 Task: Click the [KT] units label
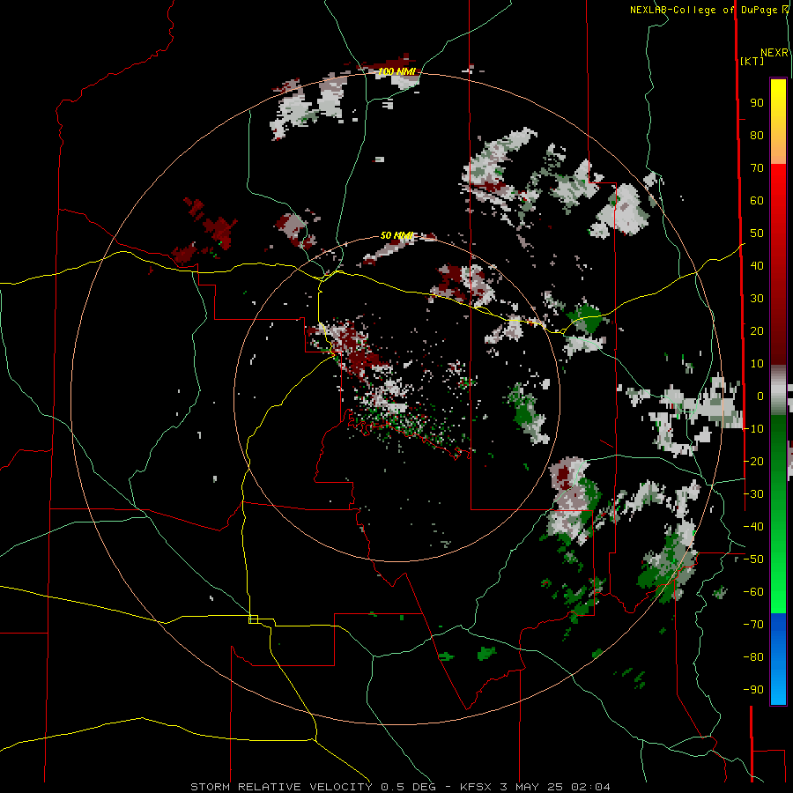point(752,61)
